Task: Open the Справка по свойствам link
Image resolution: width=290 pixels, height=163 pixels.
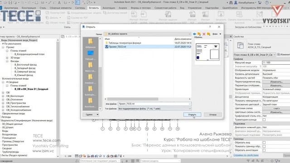Action: (246, 155)
